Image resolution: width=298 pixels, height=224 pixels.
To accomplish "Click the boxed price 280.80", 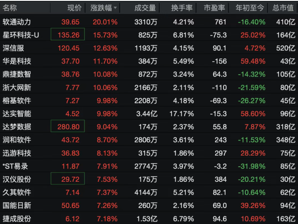I will (x=68, y=126).
